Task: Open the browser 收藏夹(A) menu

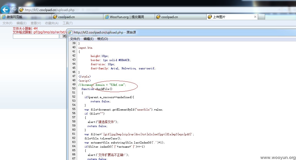Action: click(52, 23)
